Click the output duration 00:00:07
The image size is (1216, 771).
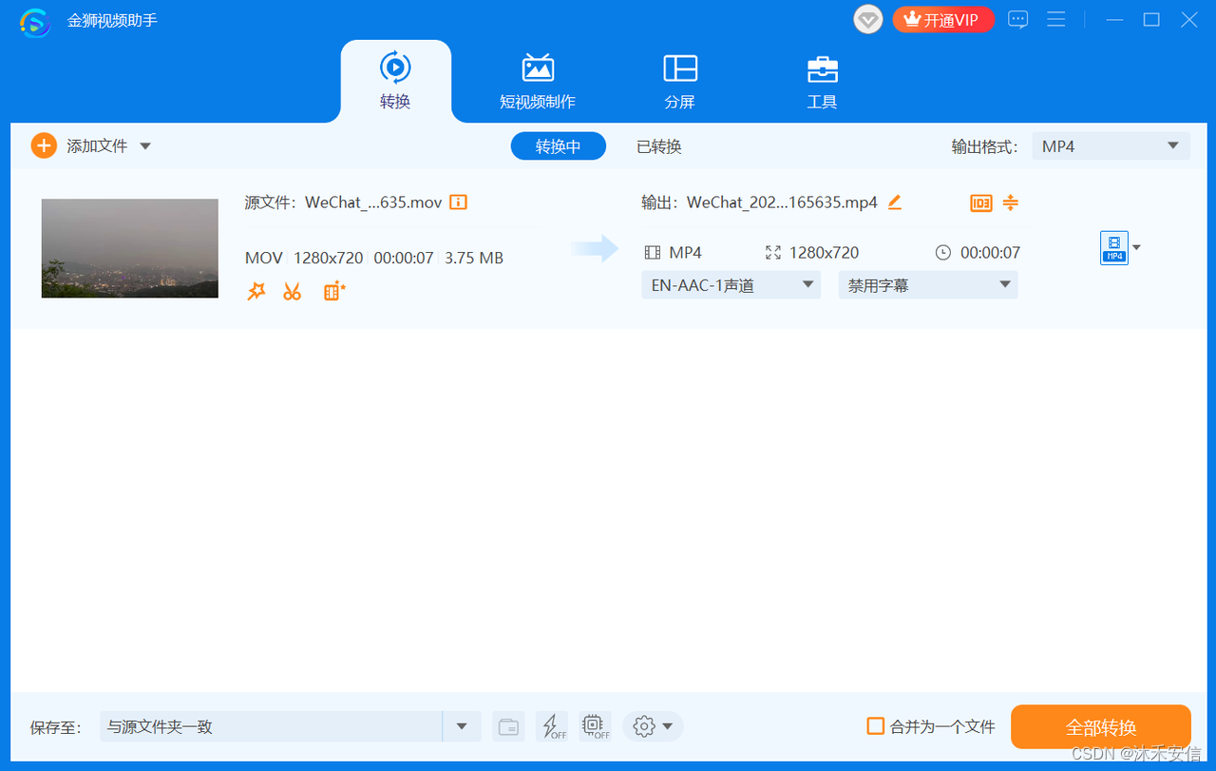(990, 253)
